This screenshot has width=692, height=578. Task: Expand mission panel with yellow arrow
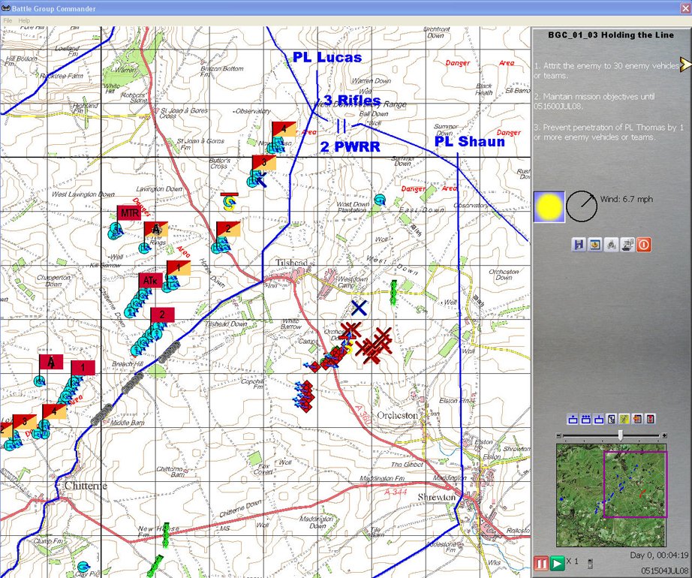point(684,65)
